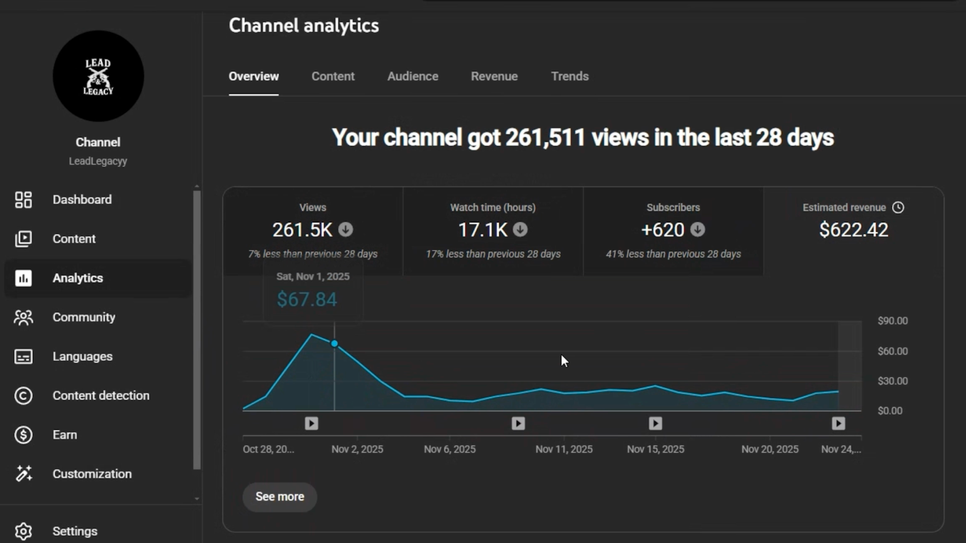The width and height of the screenshot is (966, 543).
Task: Click '7% less than previous 28 days' text
Action: pyautogui.click(x=313, y=254)
